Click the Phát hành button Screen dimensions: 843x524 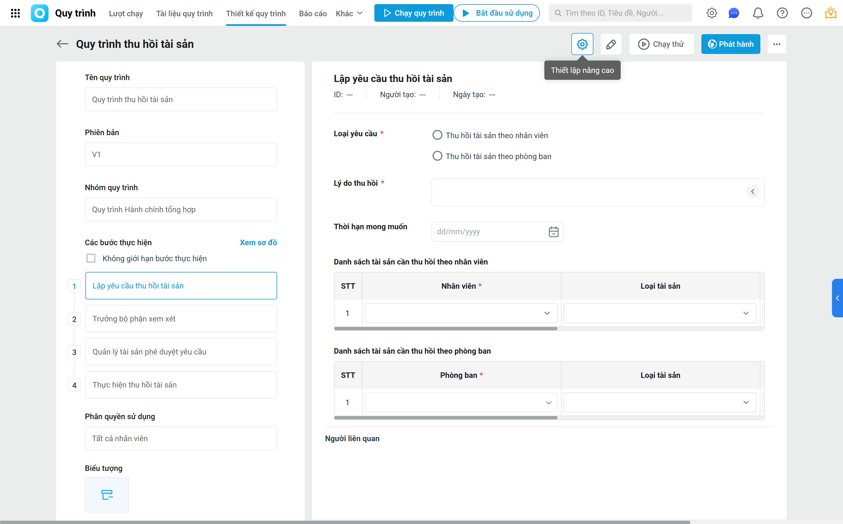pos(731,44)
